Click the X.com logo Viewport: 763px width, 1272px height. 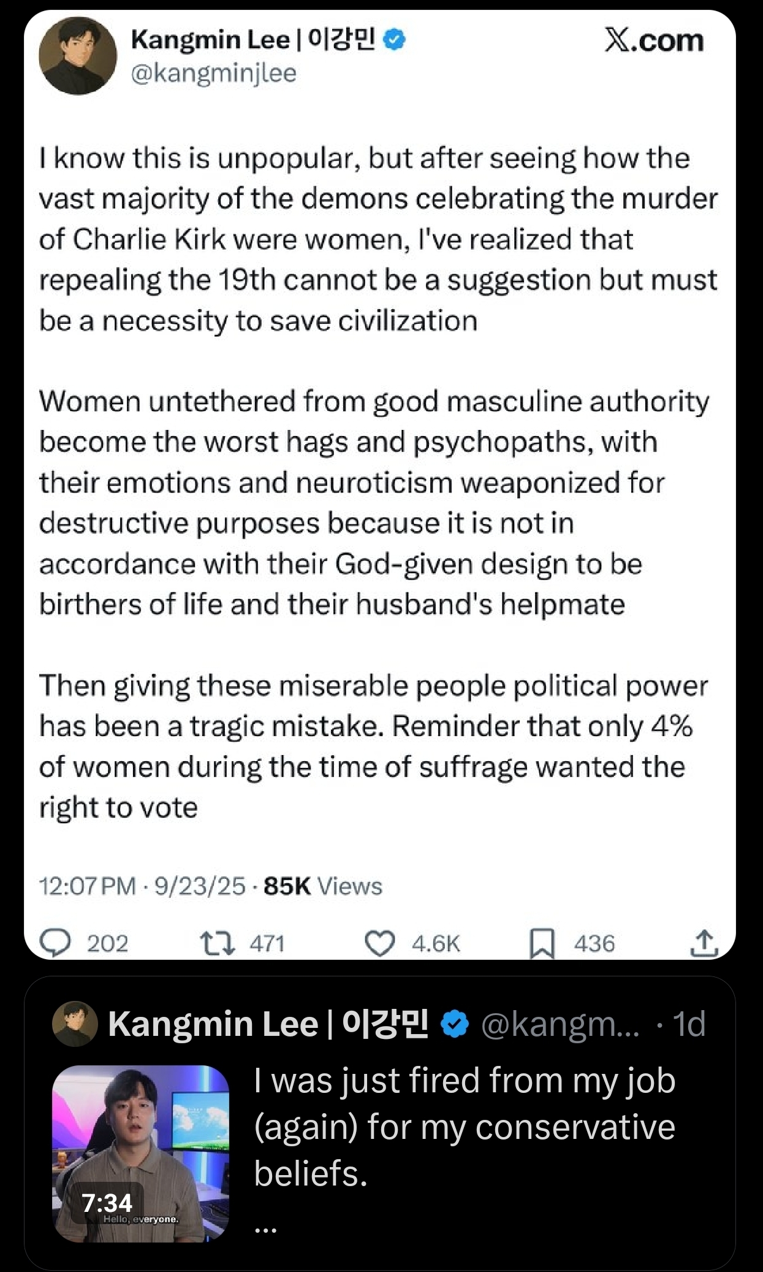click(654, 41)
